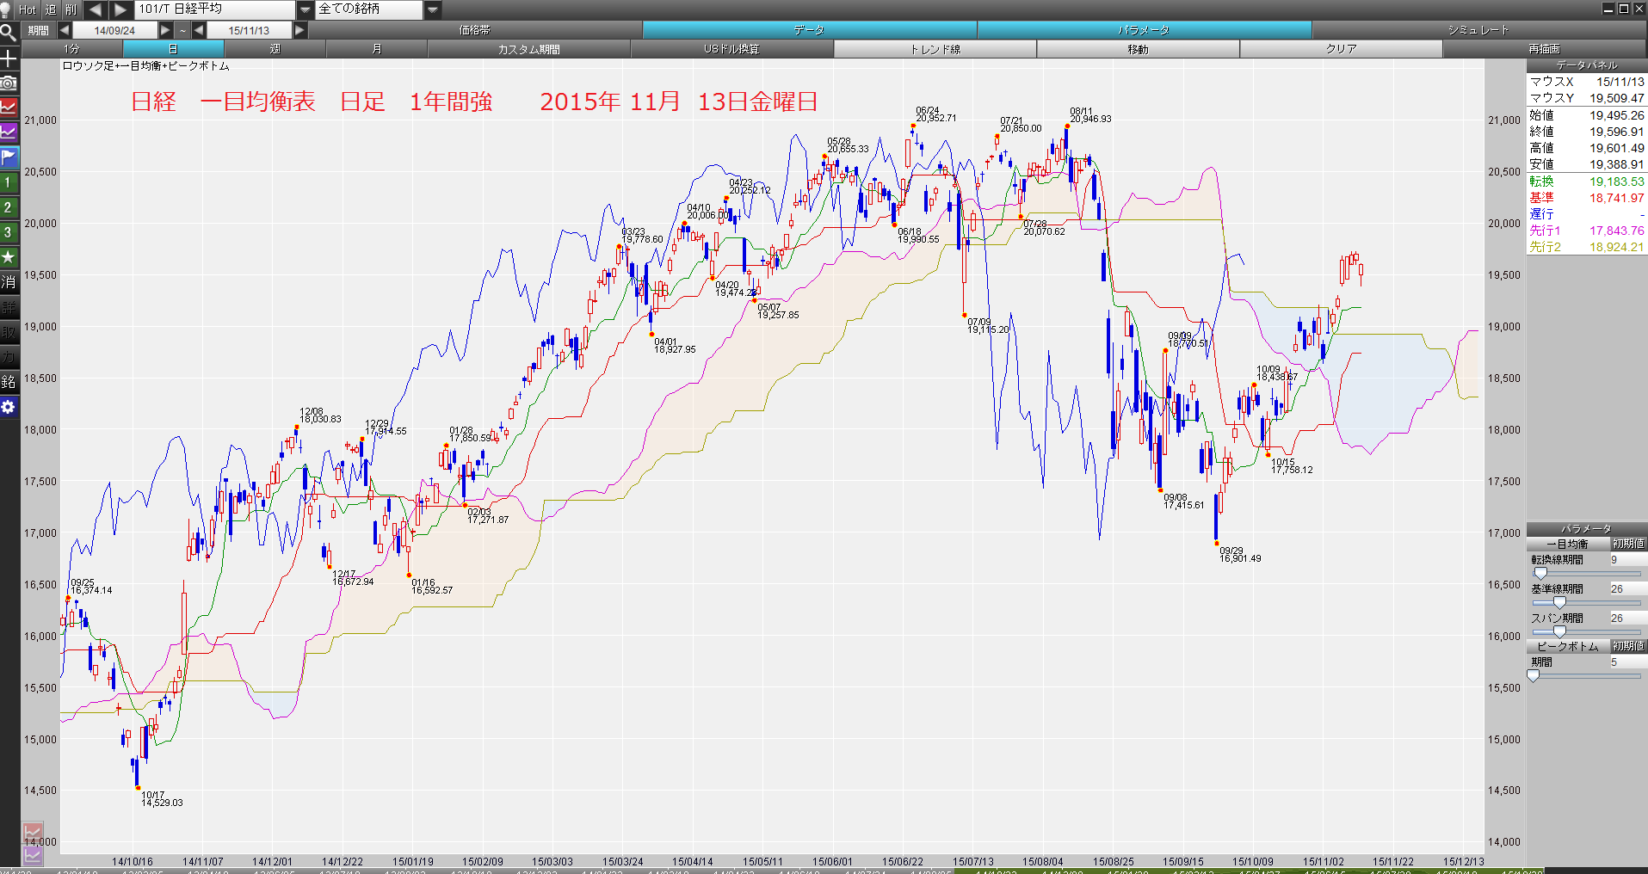
Task: Take a chart snapshot with camera icon
Action: coord(9,83)
